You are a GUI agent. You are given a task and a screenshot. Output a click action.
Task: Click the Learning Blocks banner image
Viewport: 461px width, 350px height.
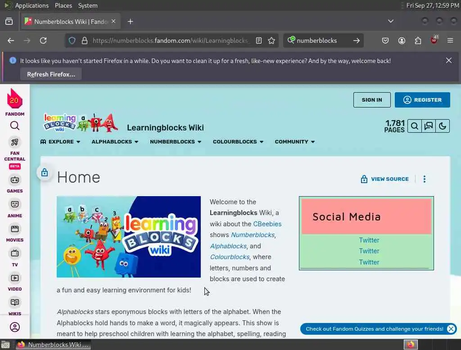(128, 237)
